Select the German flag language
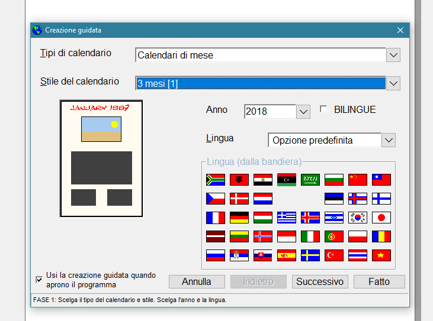The image size is (433, 321). click(239, 218)
